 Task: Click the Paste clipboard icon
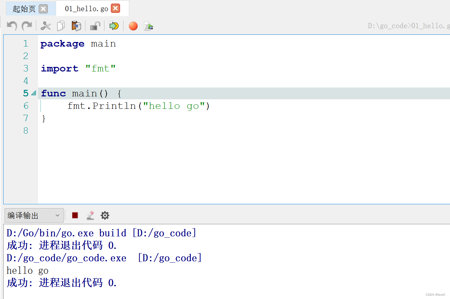click(x=76, y=26)
